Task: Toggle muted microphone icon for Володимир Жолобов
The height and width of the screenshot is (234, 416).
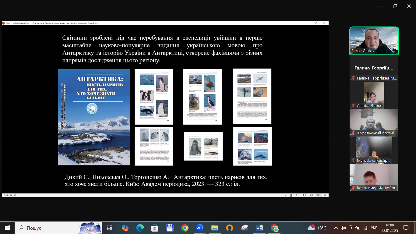Action: coord(353,188)
